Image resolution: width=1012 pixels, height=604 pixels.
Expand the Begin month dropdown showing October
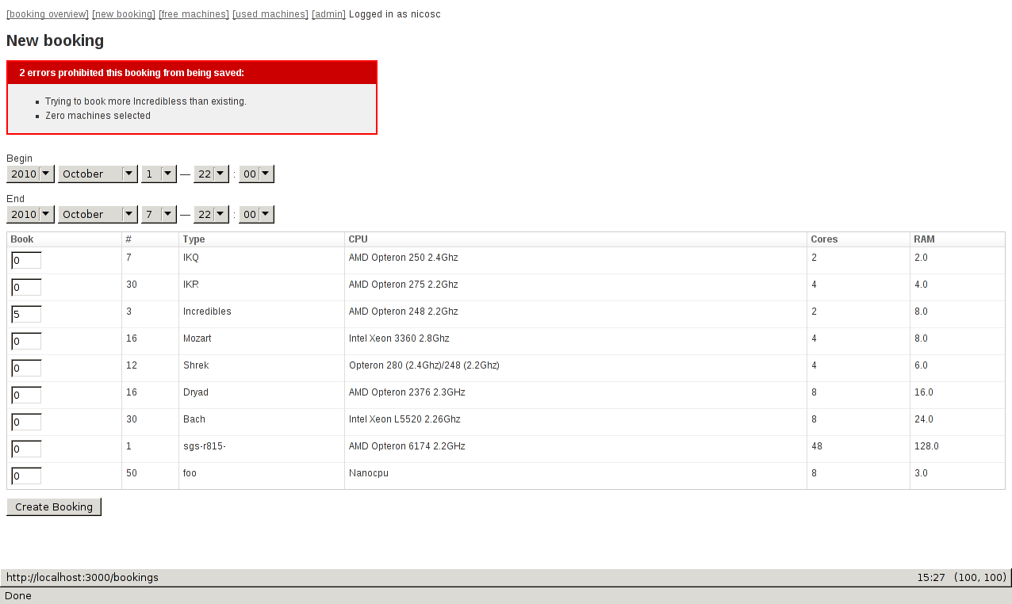coord(98,174)
